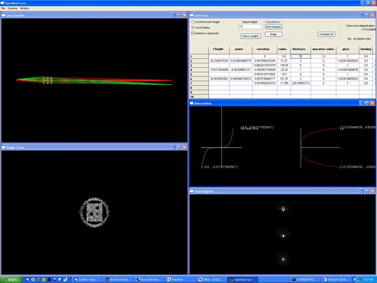Maximize the Aberrations window

pos(367,103)
